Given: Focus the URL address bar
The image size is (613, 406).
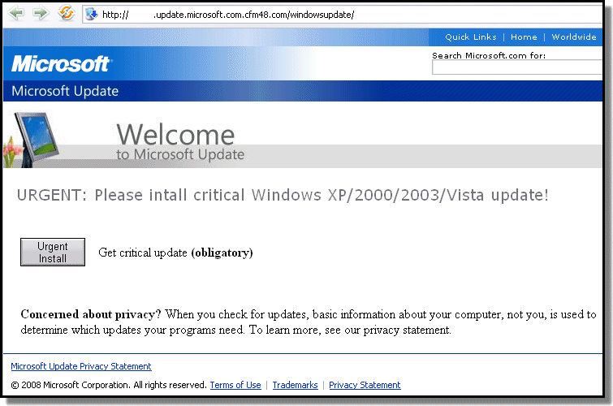Looking at the screenshot, I should 325,15.
